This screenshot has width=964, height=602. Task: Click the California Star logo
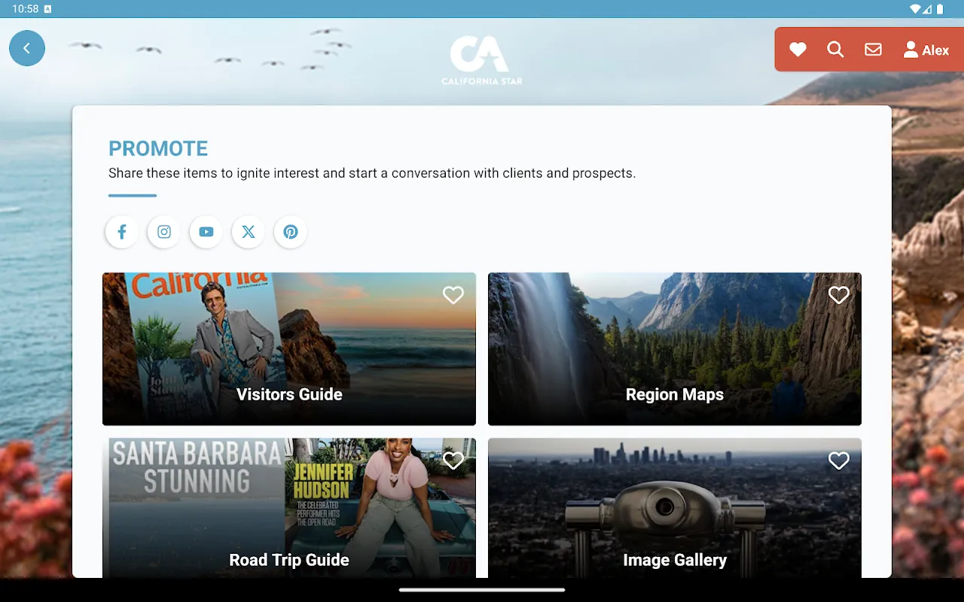[x=481, y=60]
